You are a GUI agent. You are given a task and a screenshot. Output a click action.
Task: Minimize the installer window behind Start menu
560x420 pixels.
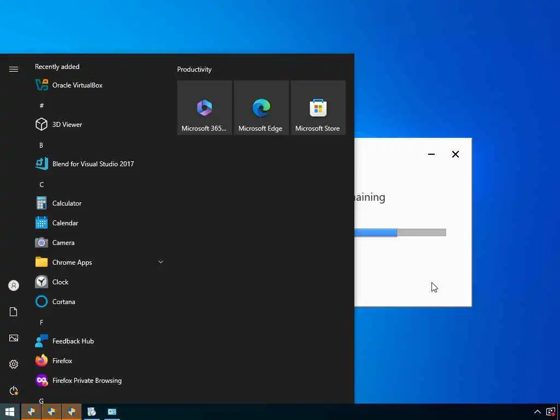pyautogui.click(x=431, y=154)
